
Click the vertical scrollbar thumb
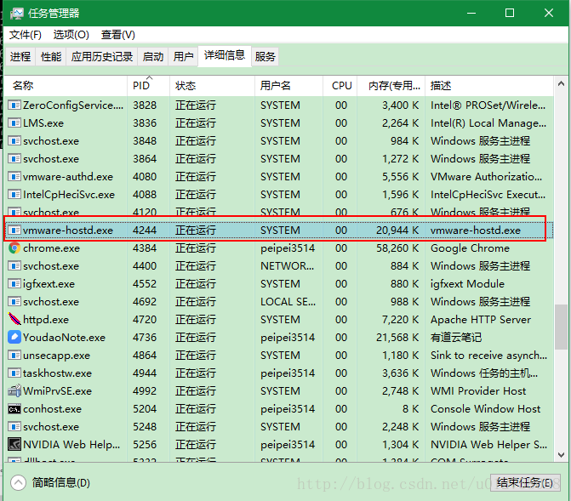click(x=561, y=327)
